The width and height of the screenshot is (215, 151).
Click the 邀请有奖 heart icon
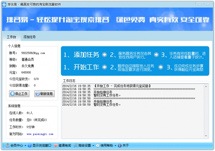(56, 145)
